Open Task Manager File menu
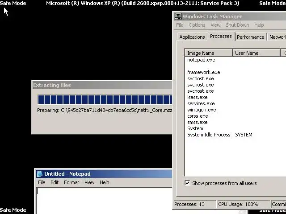Viewport: 286px width, 214px height. 180,25
